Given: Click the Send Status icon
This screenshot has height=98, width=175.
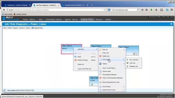Looking at the screenshot, I should click(x=100, y=87).
